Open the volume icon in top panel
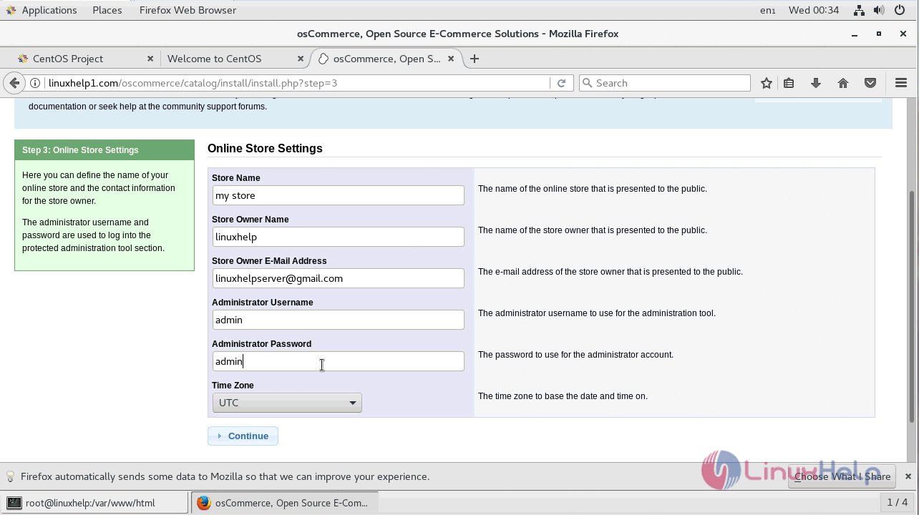Image resolution: width=919 pixels, height=515 pixels. (x=880, y=10)
